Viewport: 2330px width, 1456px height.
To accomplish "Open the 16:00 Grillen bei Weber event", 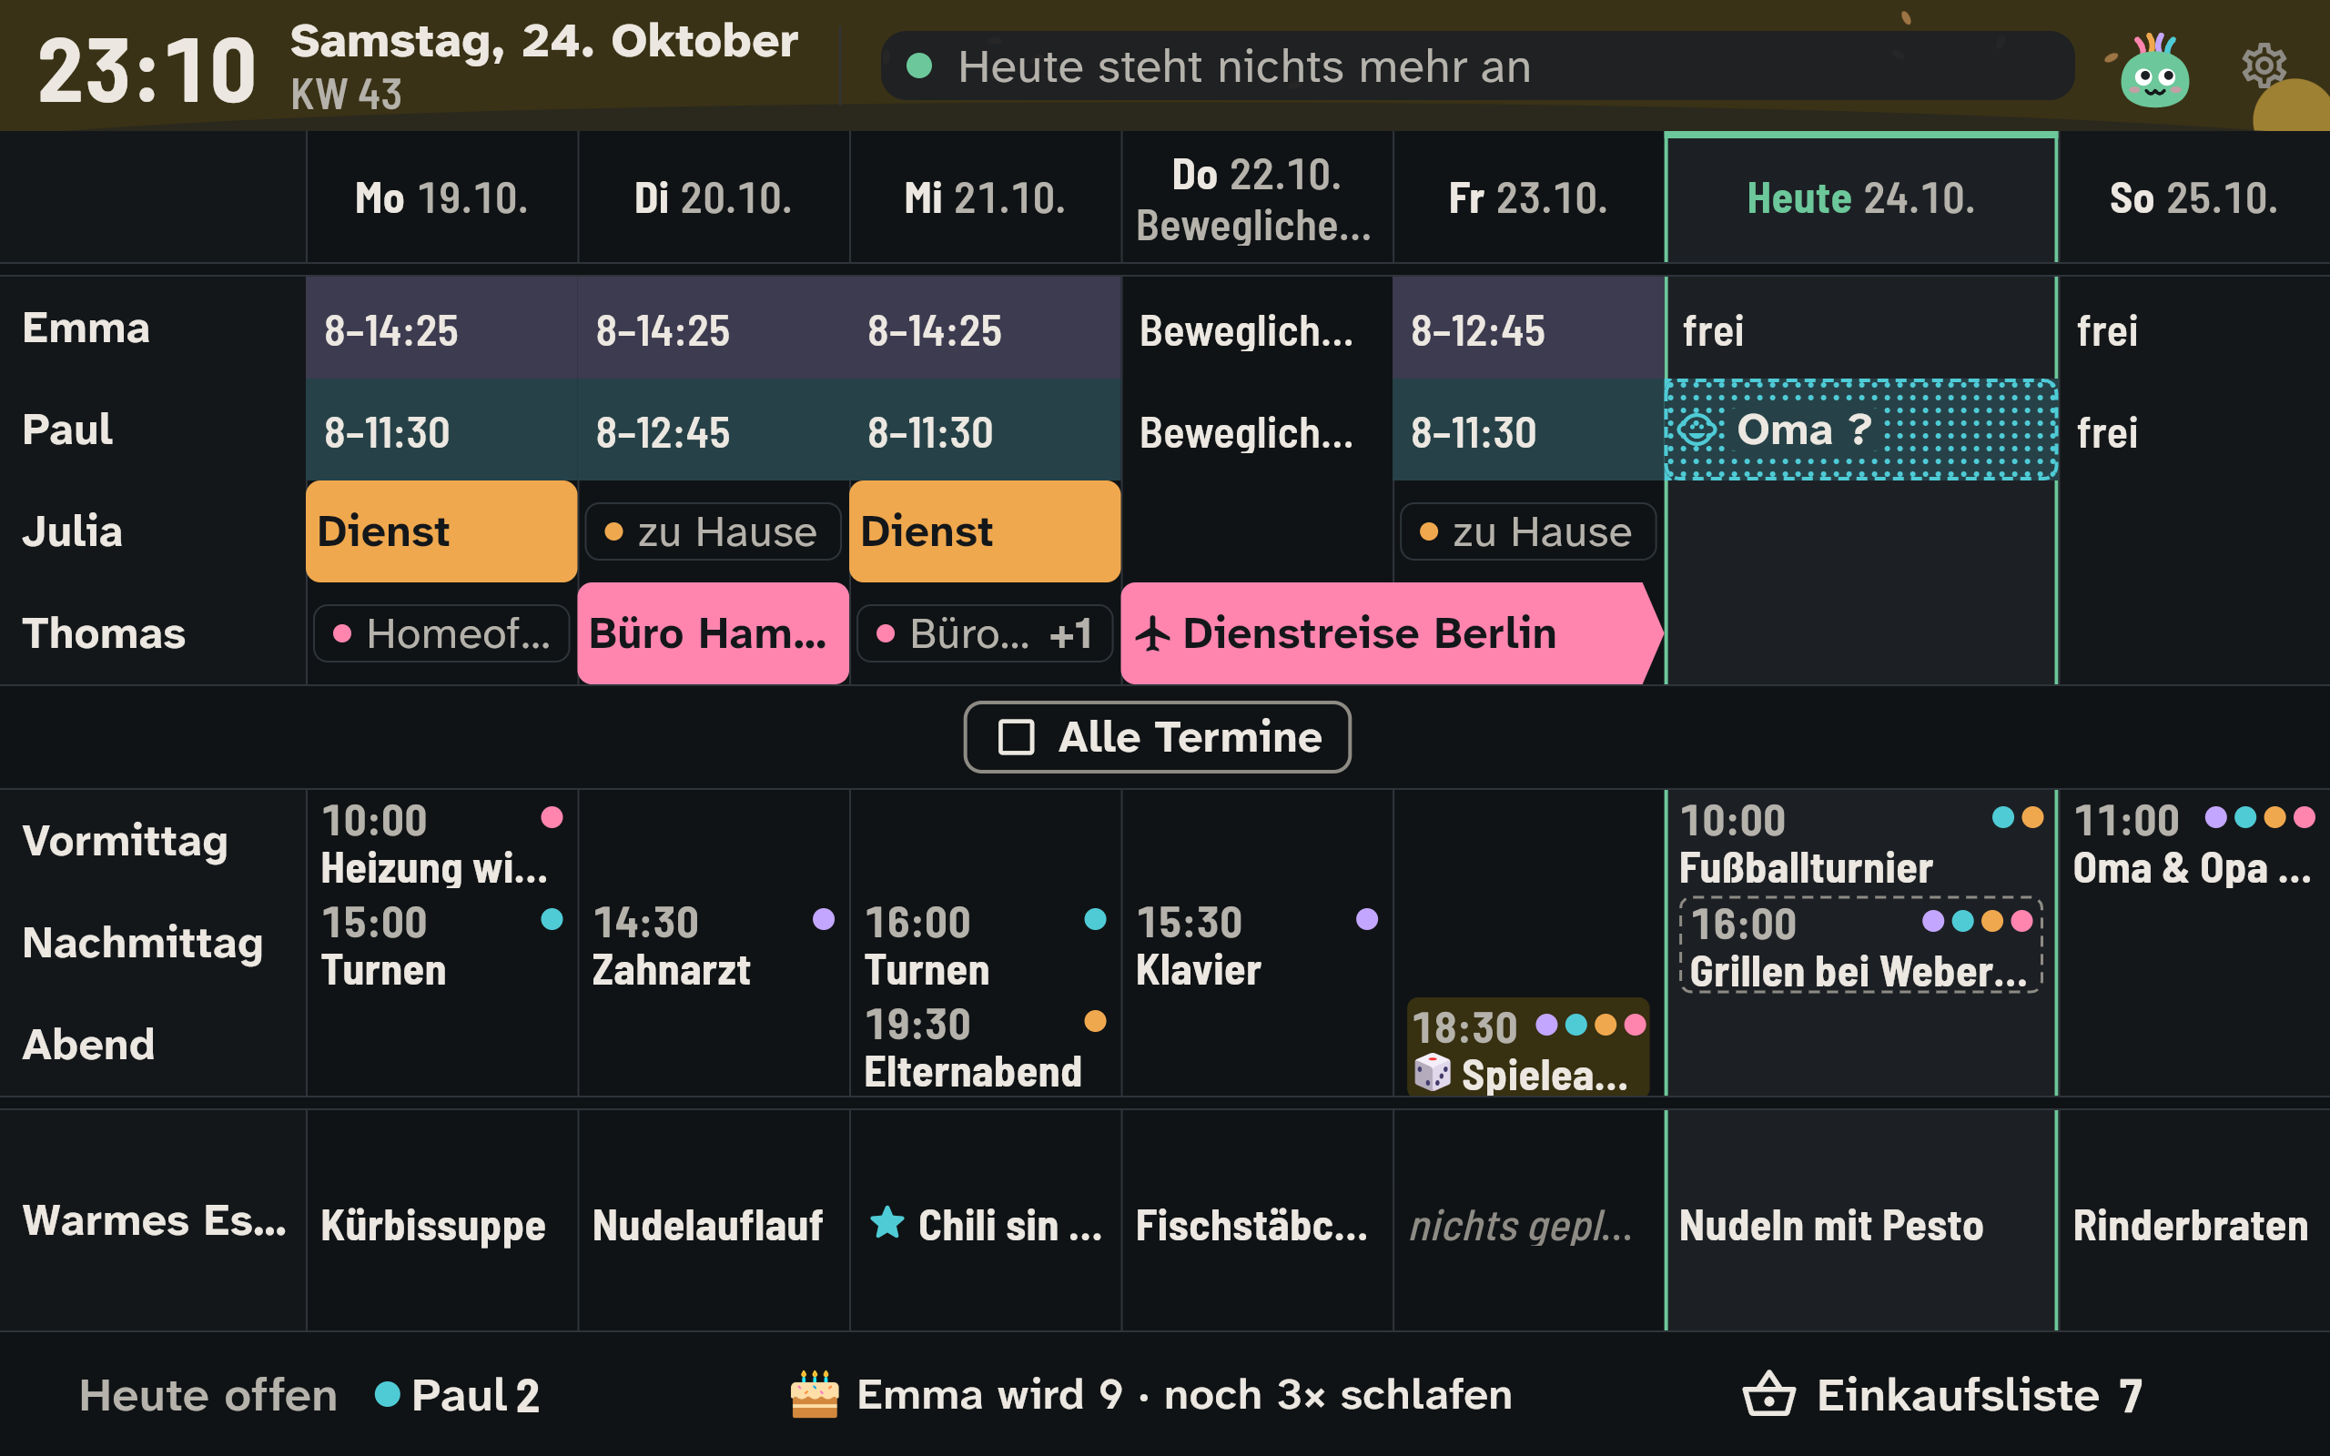I will [1860, 945].
